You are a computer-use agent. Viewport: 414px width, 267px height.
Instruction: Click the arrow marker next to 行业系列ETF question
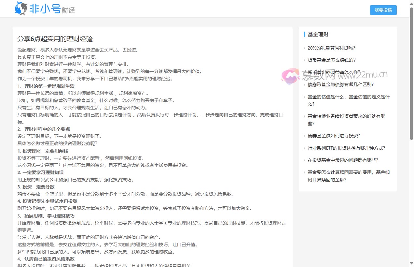[x=304, y=148]
